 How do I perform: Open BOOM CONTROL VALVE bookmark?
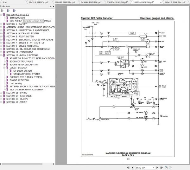coord(21,62)
